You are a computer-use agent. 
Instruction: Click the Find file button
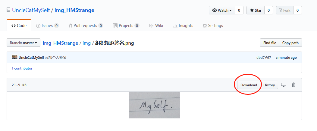coord(270,43)
